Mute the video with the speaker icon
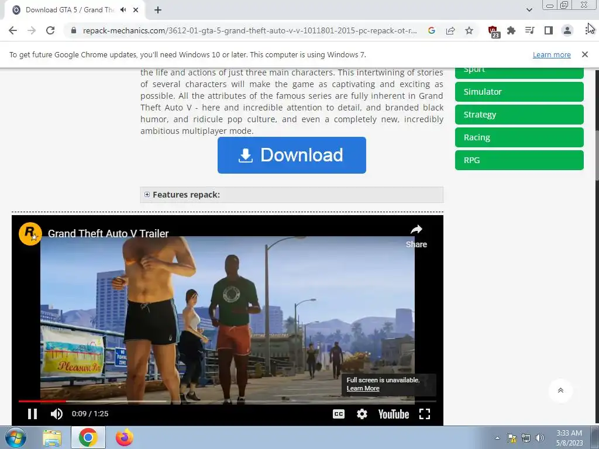This screenshot has height=449, width=599. tap(57, 414)
